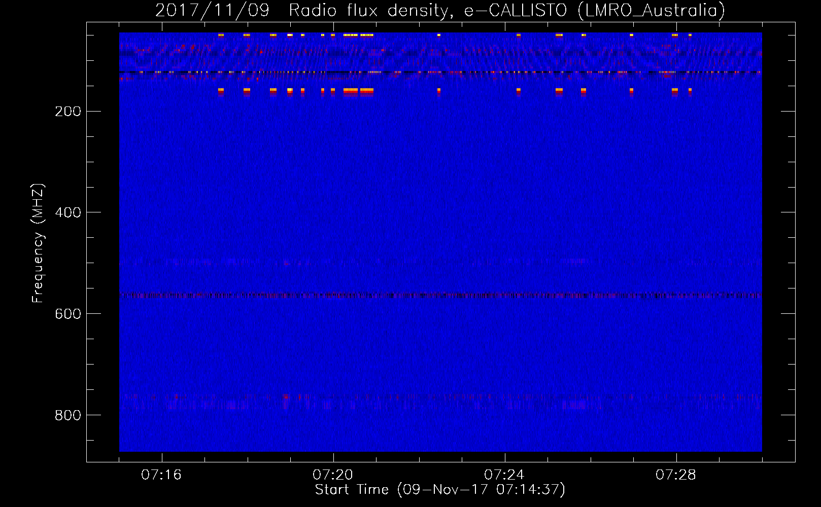Click the 07:16 time tick label
The width and height of the screenshot is (821, 507).
[x=161, y=475]
